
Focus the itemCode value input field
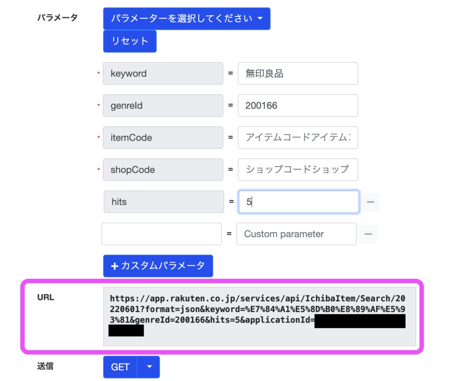point(298,138)
